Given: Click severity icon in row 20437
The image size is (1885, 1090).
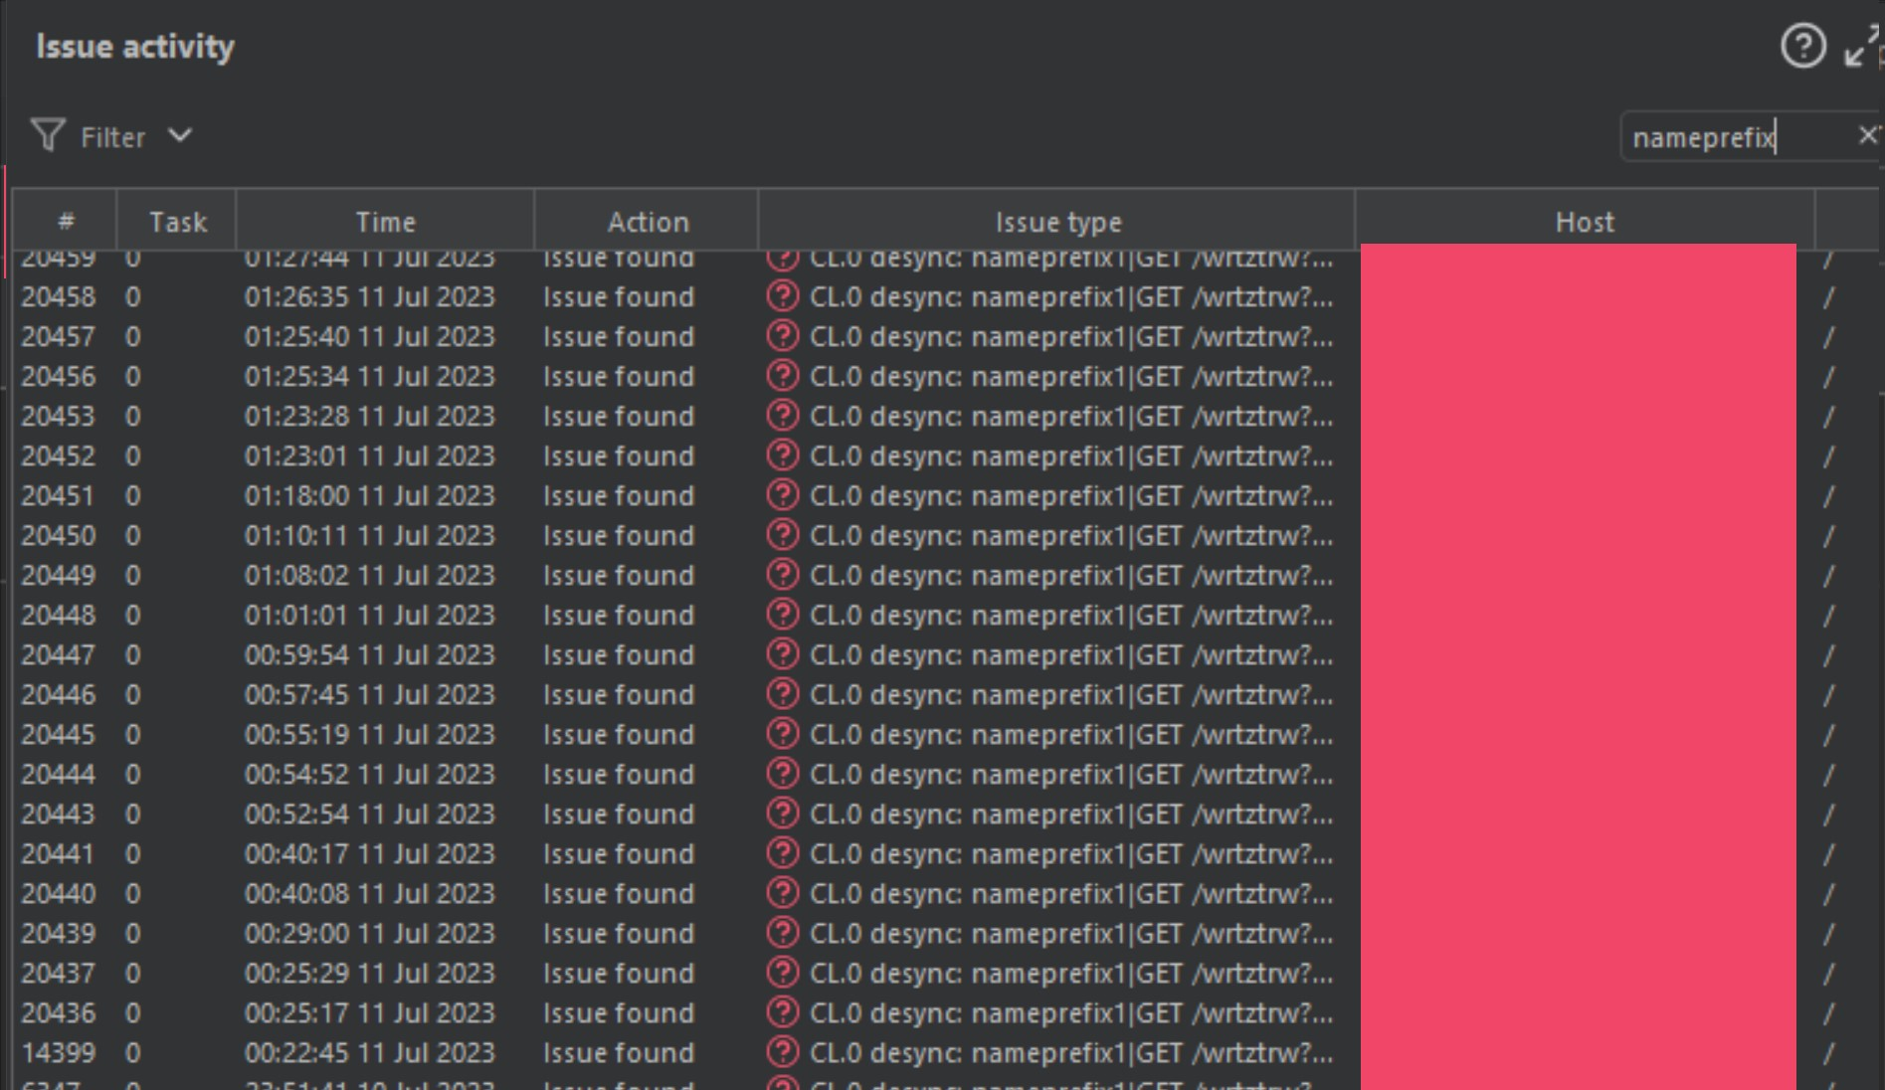Looking at the screenshot, I should (x=783, y=972).
